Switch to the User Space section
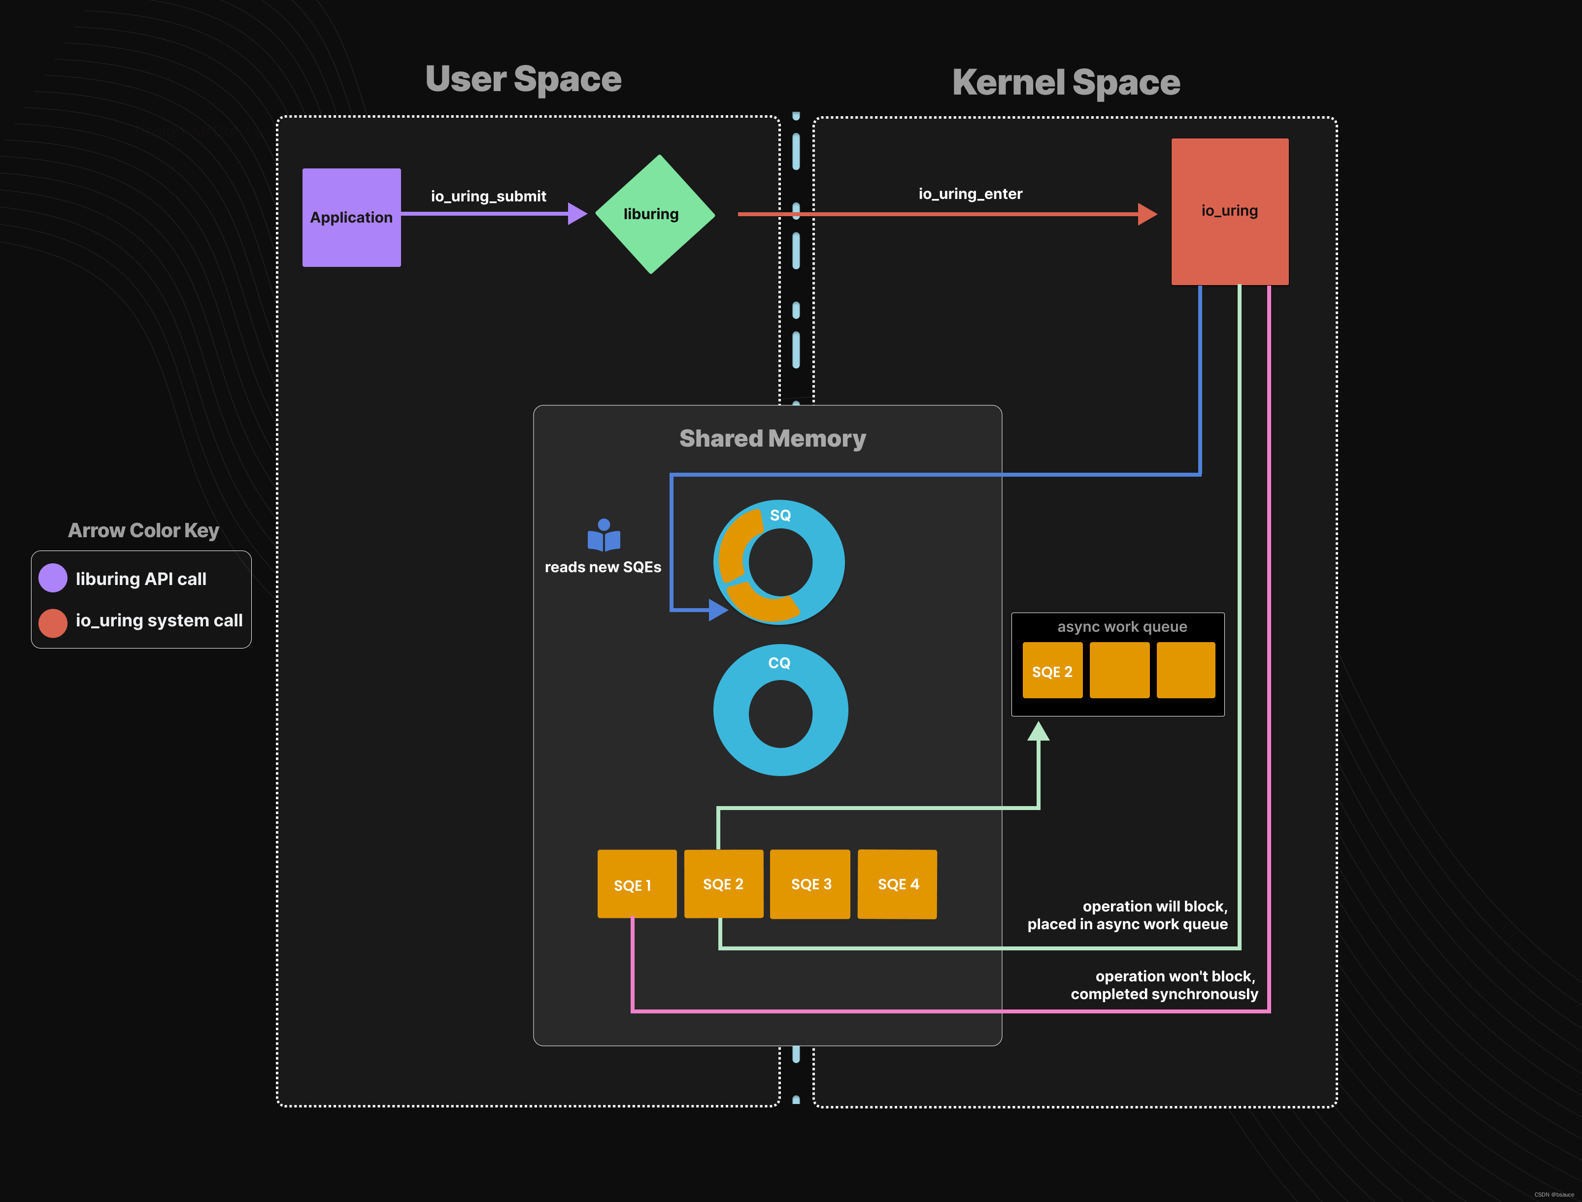 [x=523, y=79]
